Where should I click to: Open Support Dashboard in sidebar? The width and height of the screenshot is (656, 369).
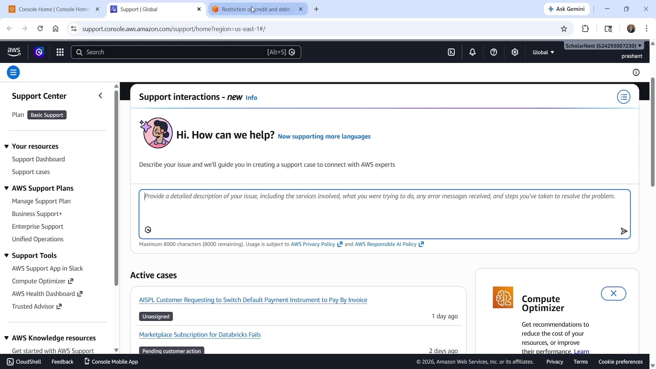point(38,159)
